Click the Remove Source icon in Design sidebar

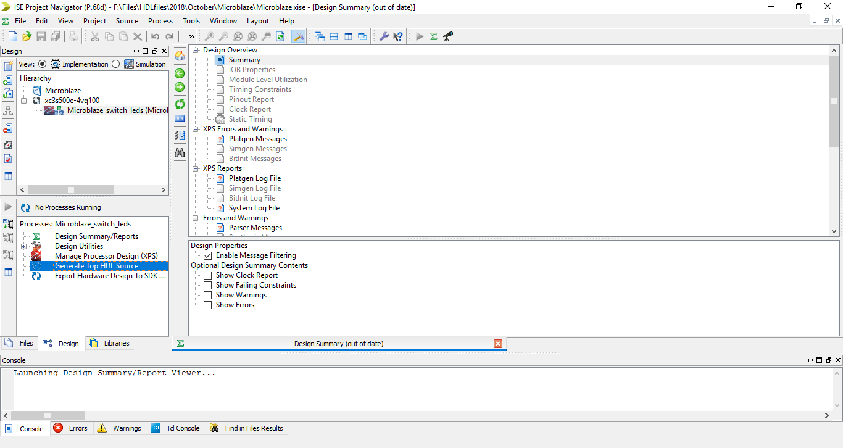pyautogui.click(x=8, y=128)
